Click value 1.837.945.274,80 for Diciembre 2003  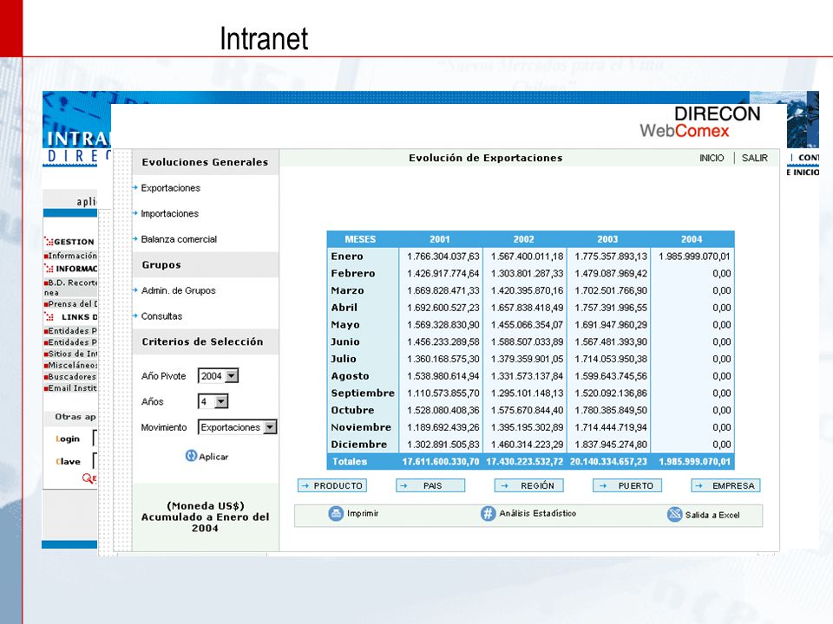pyautogui.click(x=611, y=444)
